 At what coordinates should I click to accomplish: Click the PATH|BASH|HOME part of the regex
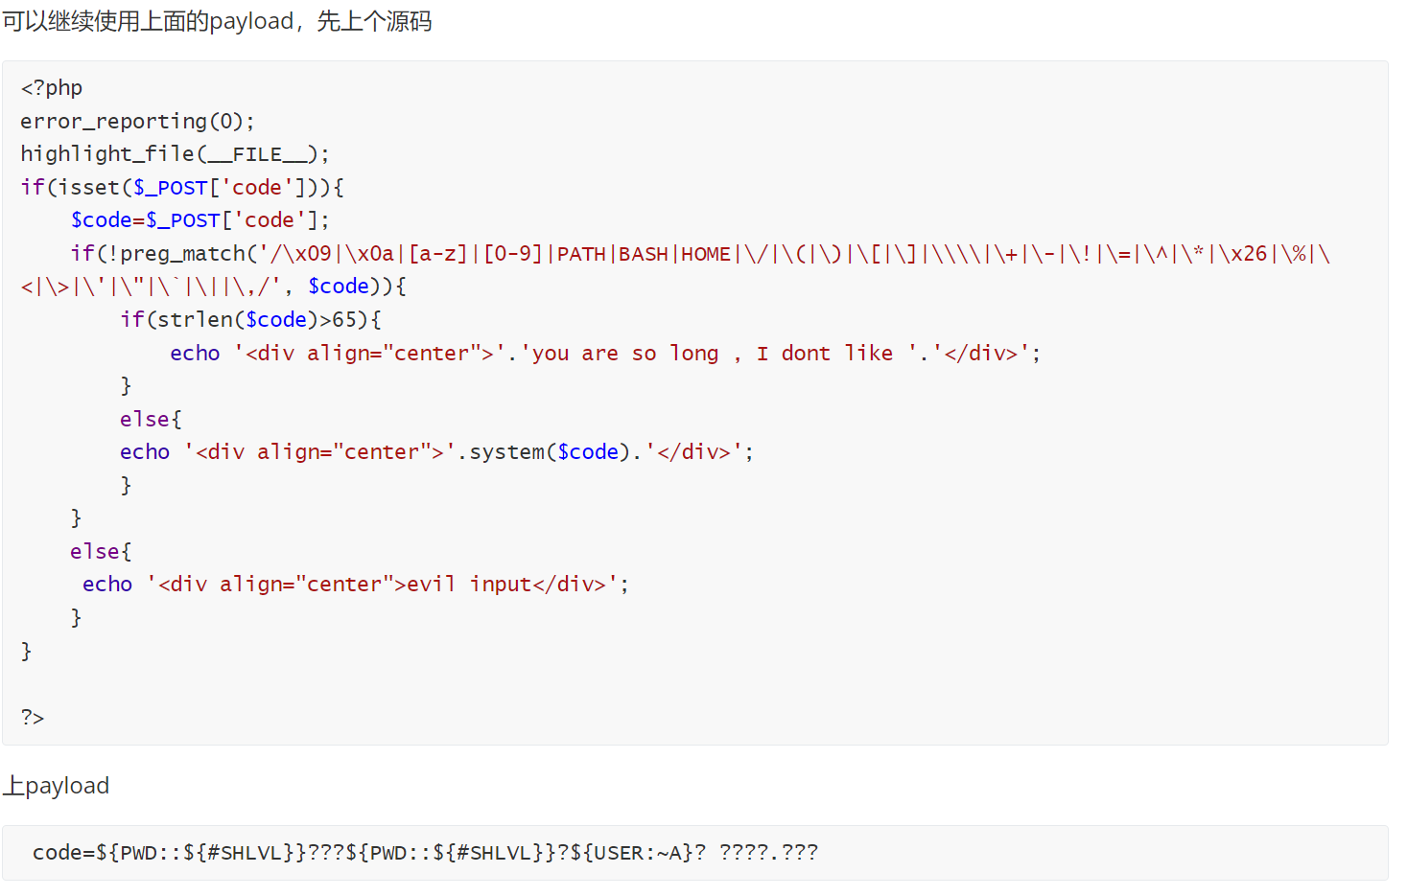[644, 254]
